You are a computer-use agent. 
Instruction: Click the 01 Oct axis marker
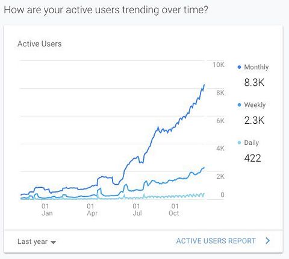tap(174, 209)
